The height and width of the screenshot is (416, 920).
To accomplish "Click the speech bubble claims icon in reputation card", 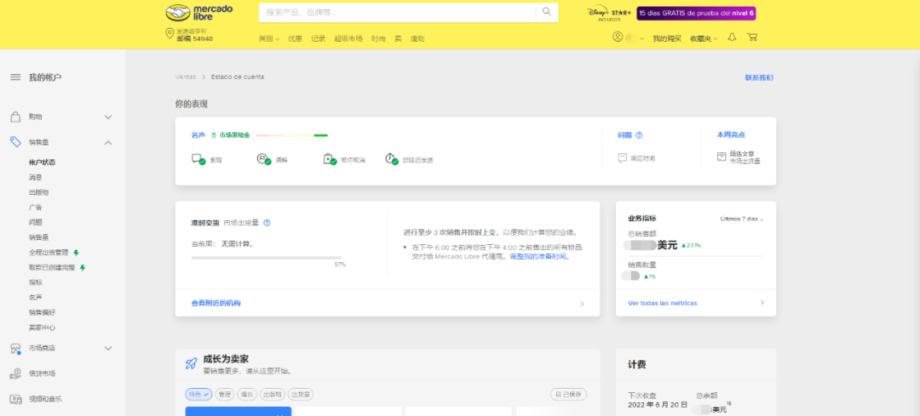I will pyautogui.click(x=198, y=159).
